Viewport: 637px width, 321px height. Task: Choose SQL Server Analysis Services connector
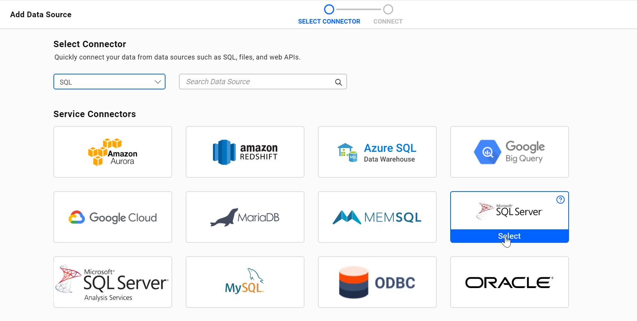point(113,282)
